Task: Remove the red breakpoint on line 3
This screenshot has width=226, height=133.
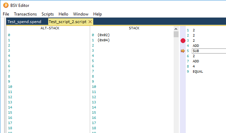Action: pyautogui.click(x=183, y=41)
